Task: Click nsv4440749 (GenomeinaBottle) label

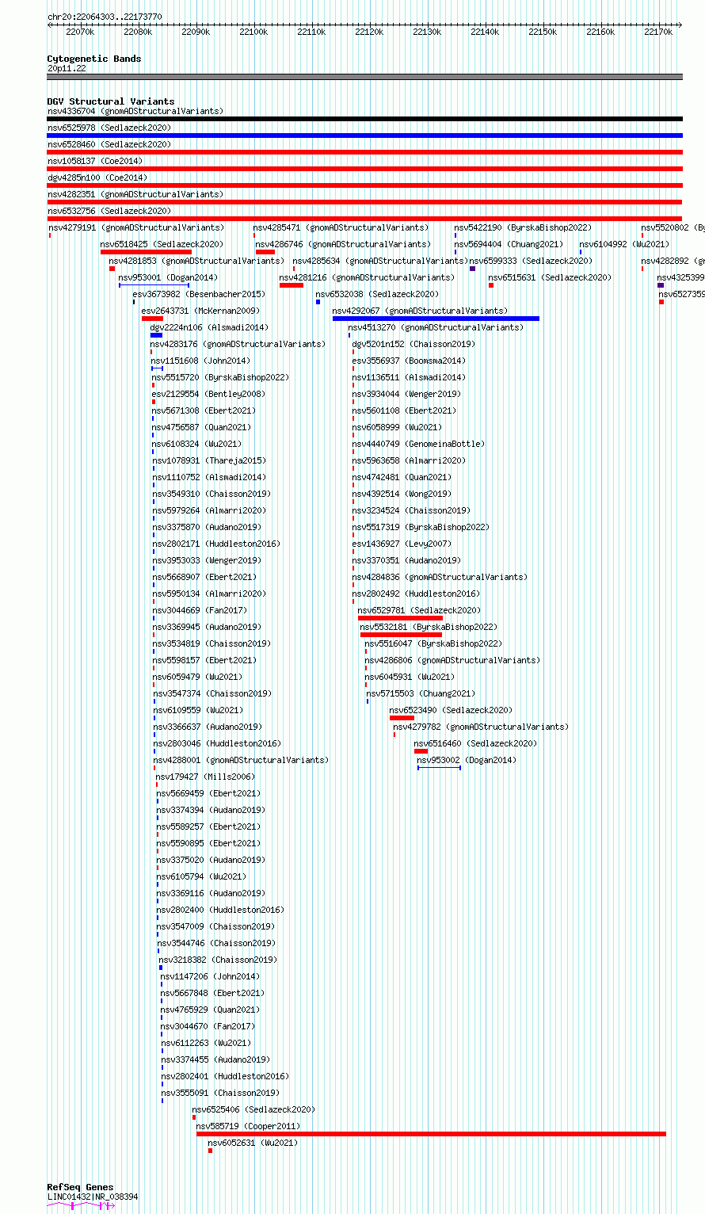Action: [x=418, y=444]
